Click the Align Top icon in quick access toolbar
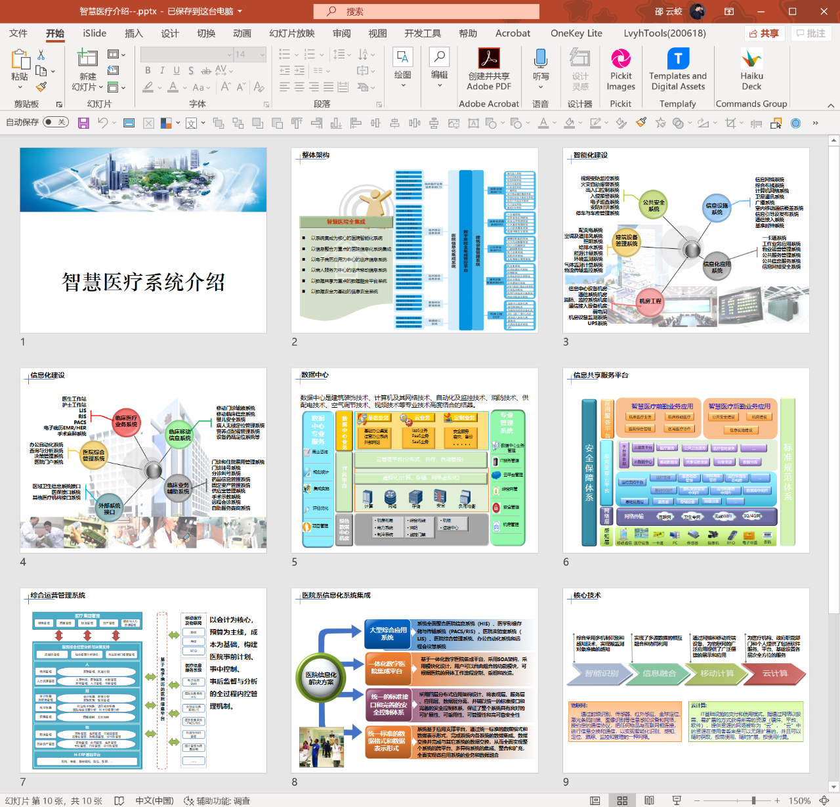Viewport: 840px width, 807px height. click(x=297, y=123)
